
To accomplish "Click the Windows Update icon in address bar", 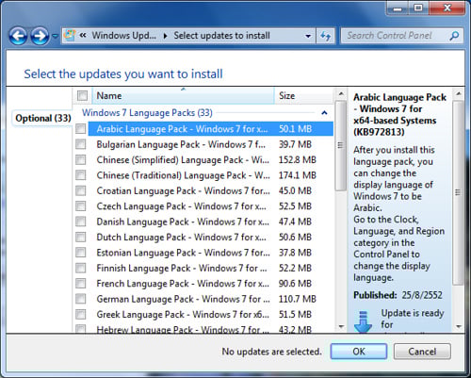I will tap(70, 36).
